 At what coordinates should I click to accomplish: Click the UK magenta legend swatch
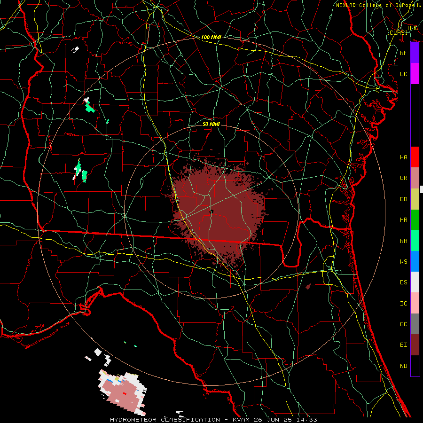(x=415, y=74)
